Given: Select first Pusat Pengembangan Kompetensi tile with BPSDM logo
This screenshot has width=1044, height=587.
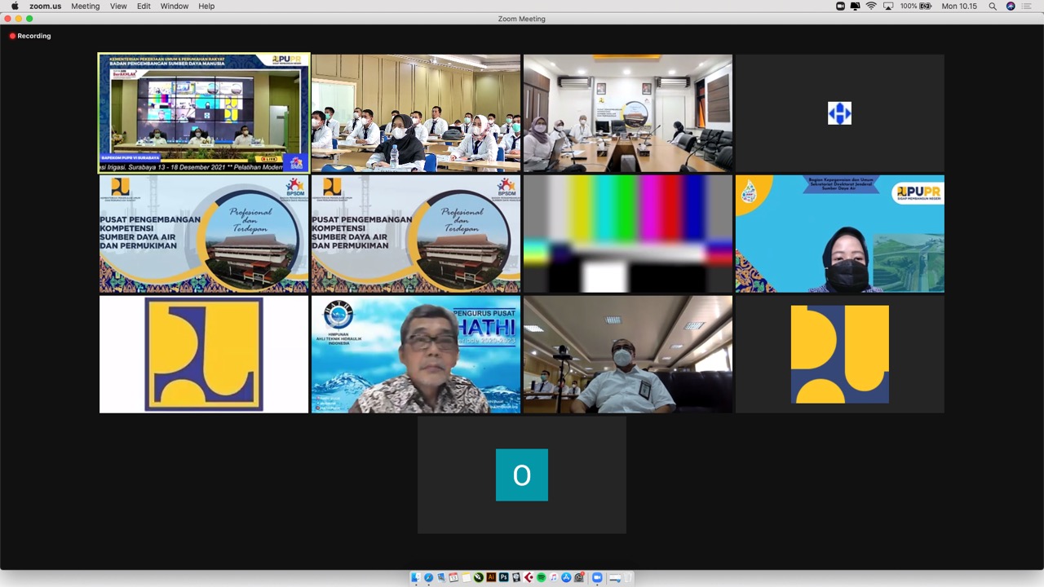Looking at the screenshot, I should pyautogui.click(x=204, y=234).
